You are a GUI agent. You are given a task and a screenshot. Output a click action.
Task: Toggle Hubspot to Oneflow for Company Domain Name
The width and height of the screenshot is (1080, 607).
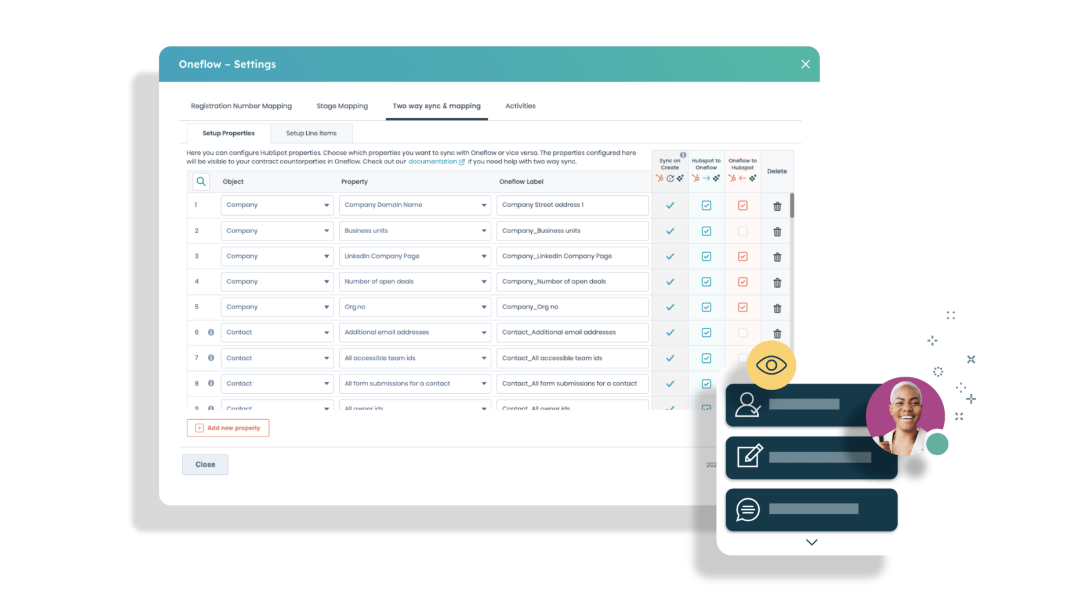(706, 205)
